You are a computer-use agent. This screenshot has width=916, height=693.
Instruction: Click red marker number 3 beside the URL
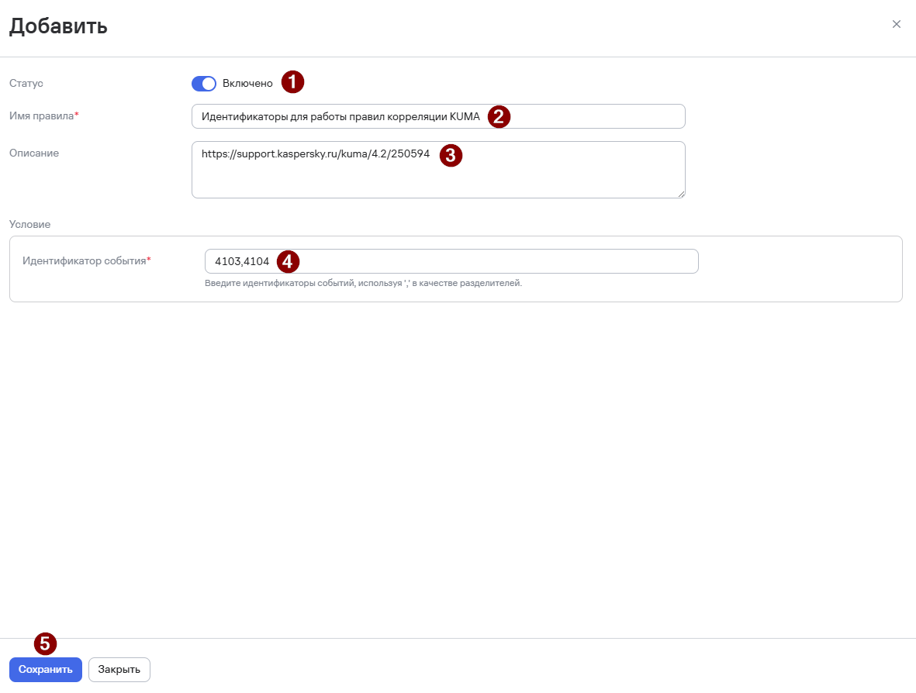[x=451, y=155]
